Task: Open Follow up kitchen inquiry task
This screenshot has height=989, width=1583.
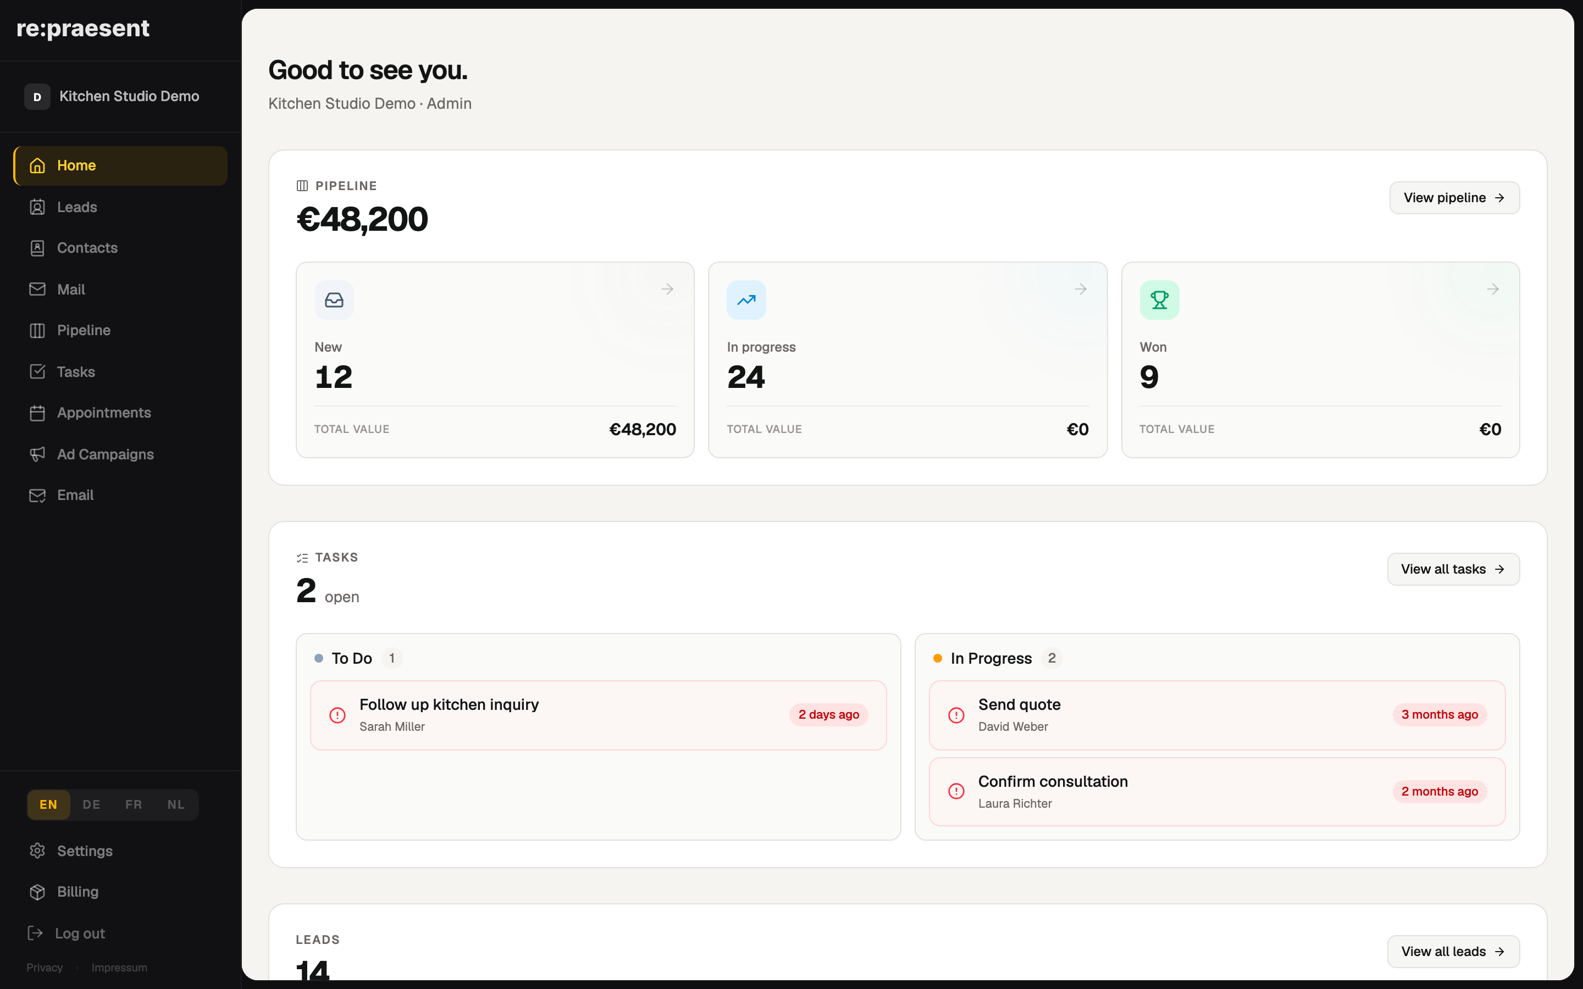Action: [598, 715]
